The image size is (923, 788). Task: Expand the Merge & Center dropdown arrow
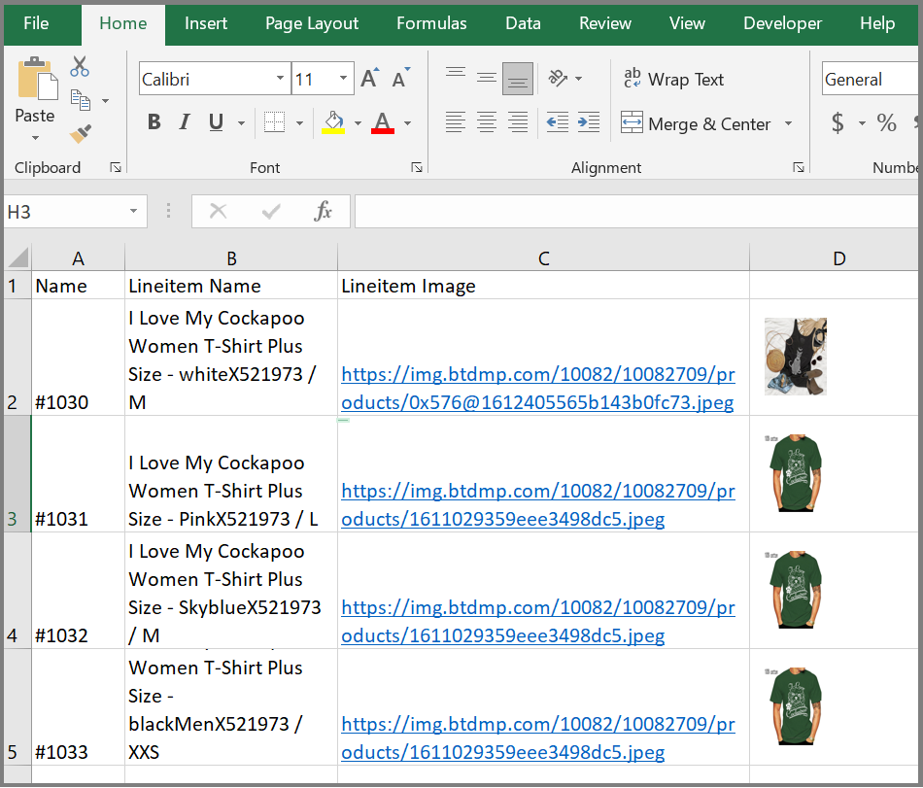click(x=788, y=123)
